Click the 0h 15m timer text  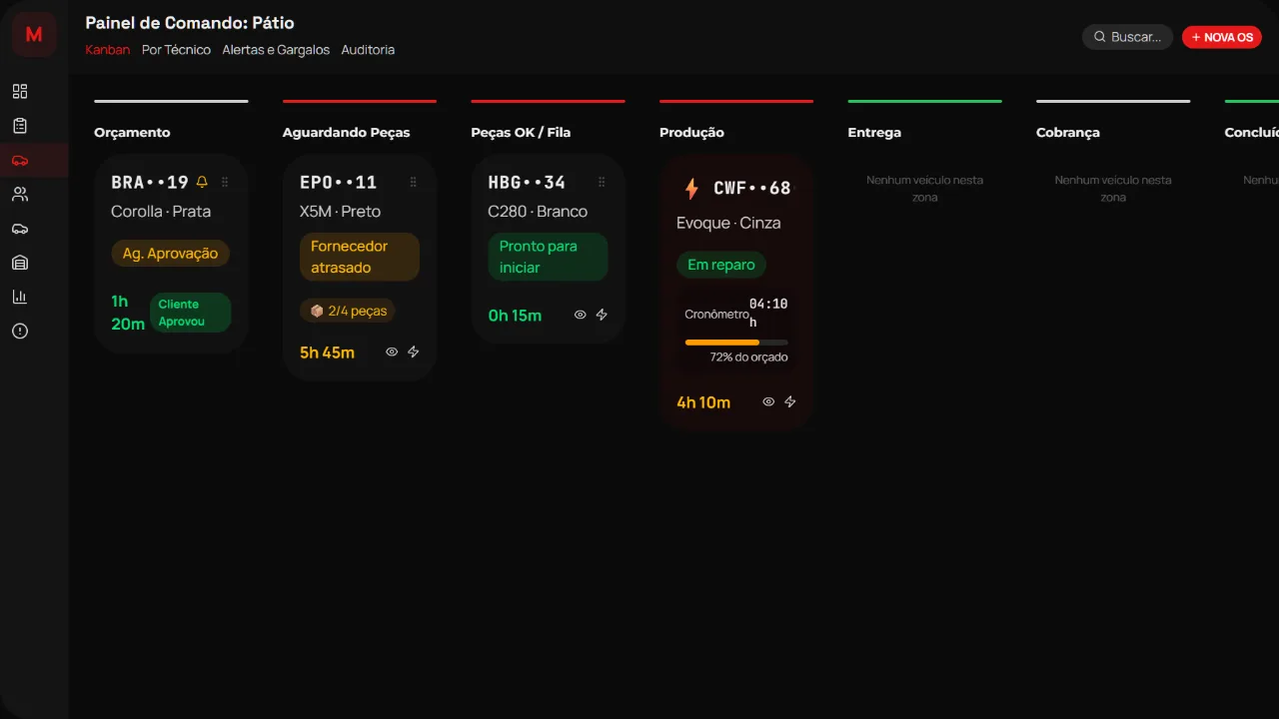(515, 315)
